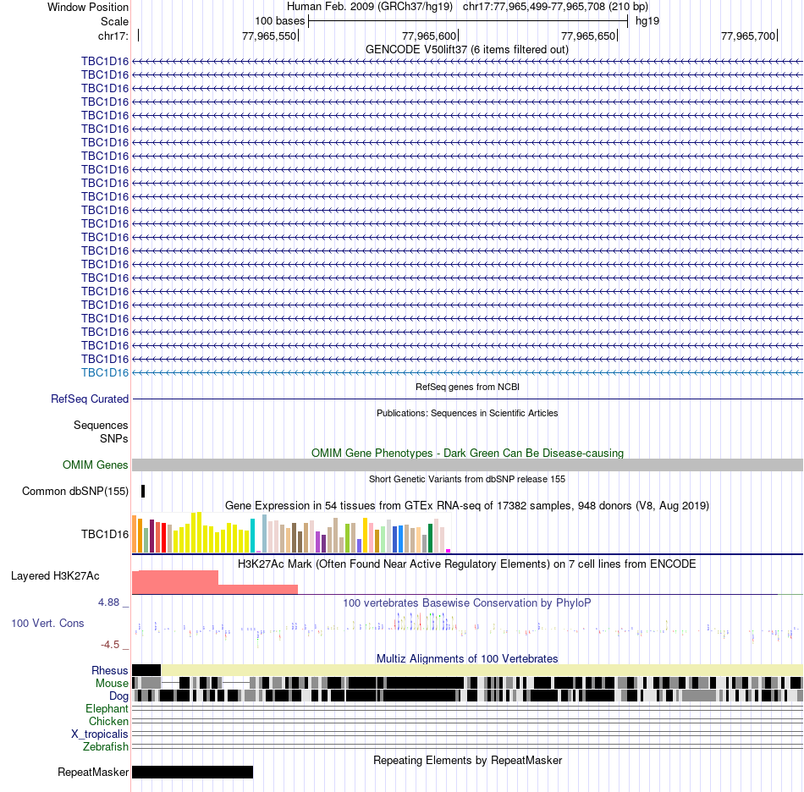Open '100 vertebrates Basewise Conservation by PhyloP' title
The width and height of the screenshot is (804, 792).
point(467,602)
